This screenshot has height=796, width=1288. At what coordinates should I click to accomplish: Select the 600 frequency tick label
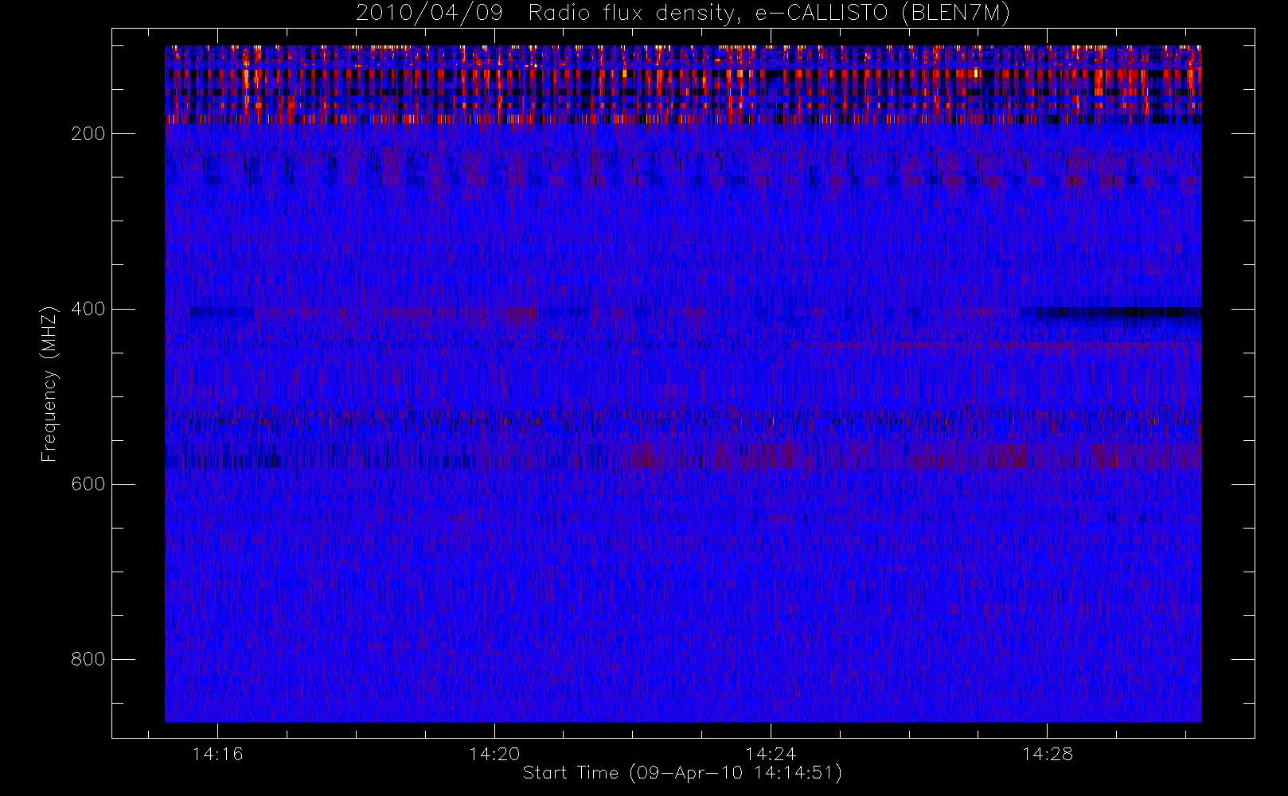click(x=88, y=484)
